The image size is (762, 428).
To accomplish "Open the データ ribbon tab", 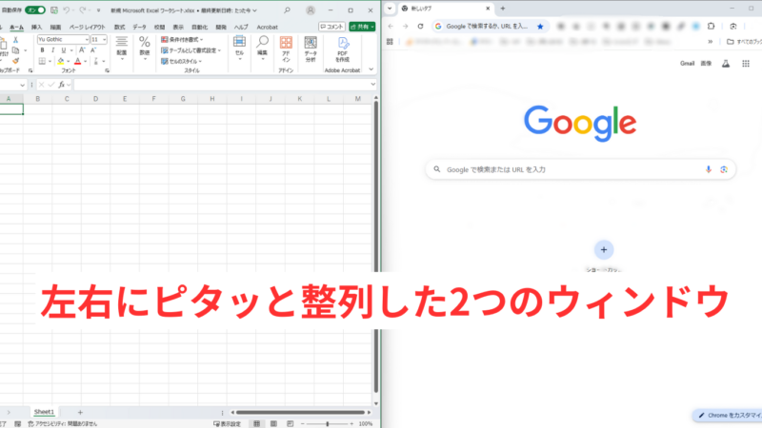I will [x=140, y=28].
